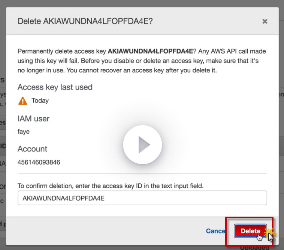This screenshot has height=250, width=284.
Task: Click the red Delete button
Action: [x=250, y=231]
